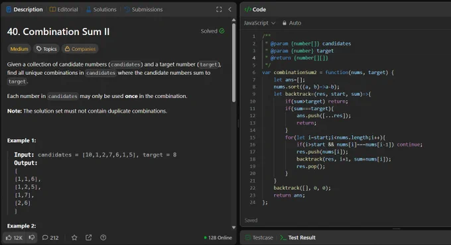
Task: Click code line 19 'res.pop();'
Action: click(x=310, y=166)
